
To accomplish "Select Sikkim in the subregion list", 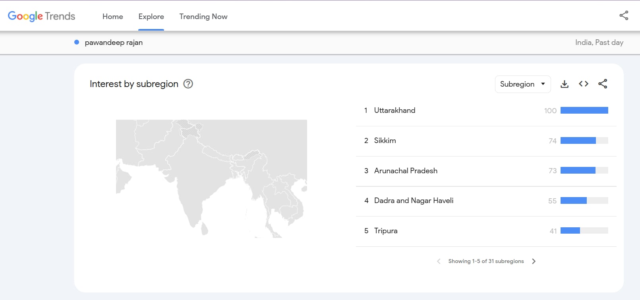I will pos(385,141).
